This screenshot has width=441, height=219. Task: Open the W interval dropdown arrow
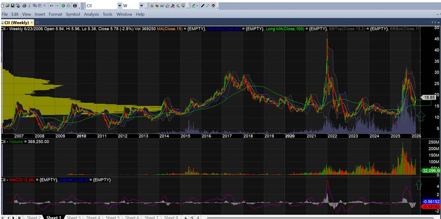tap(142, 6)
